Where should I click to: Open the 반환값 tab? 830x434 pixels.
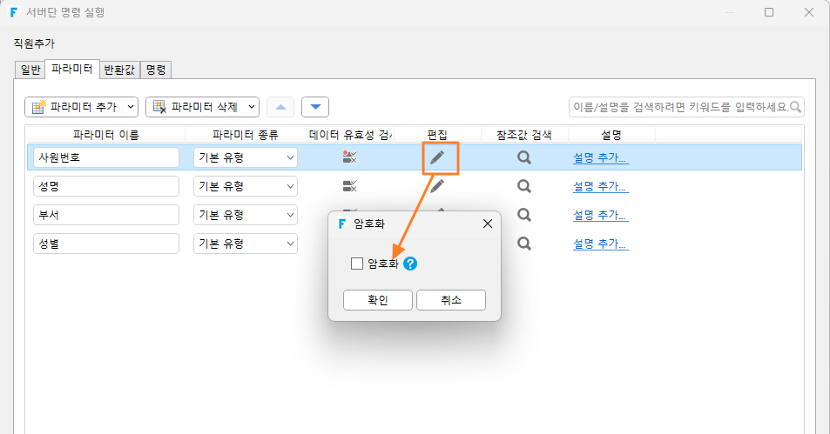pos(119,70)
